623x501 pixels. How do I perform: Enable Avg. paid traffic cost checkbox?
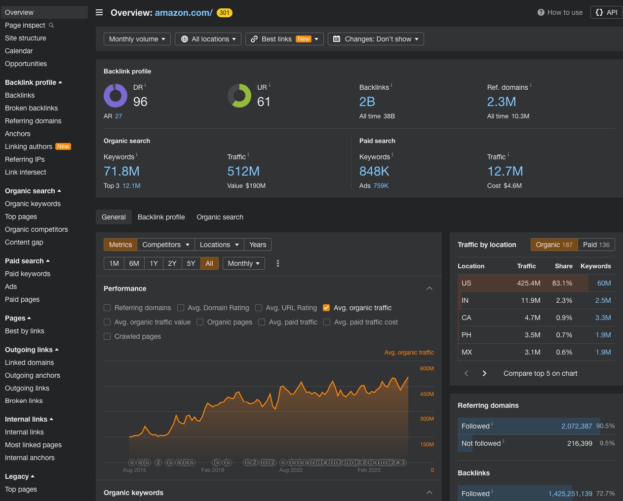click(327, 322)
